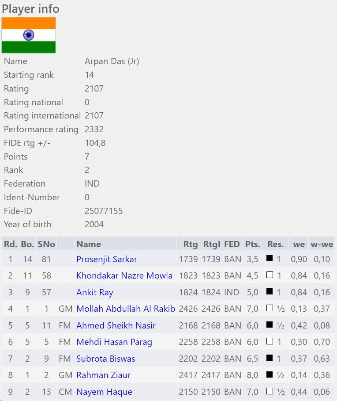
Task: Visit Ahmed Sheikh Nasir's player link
Action: (116, 325)
